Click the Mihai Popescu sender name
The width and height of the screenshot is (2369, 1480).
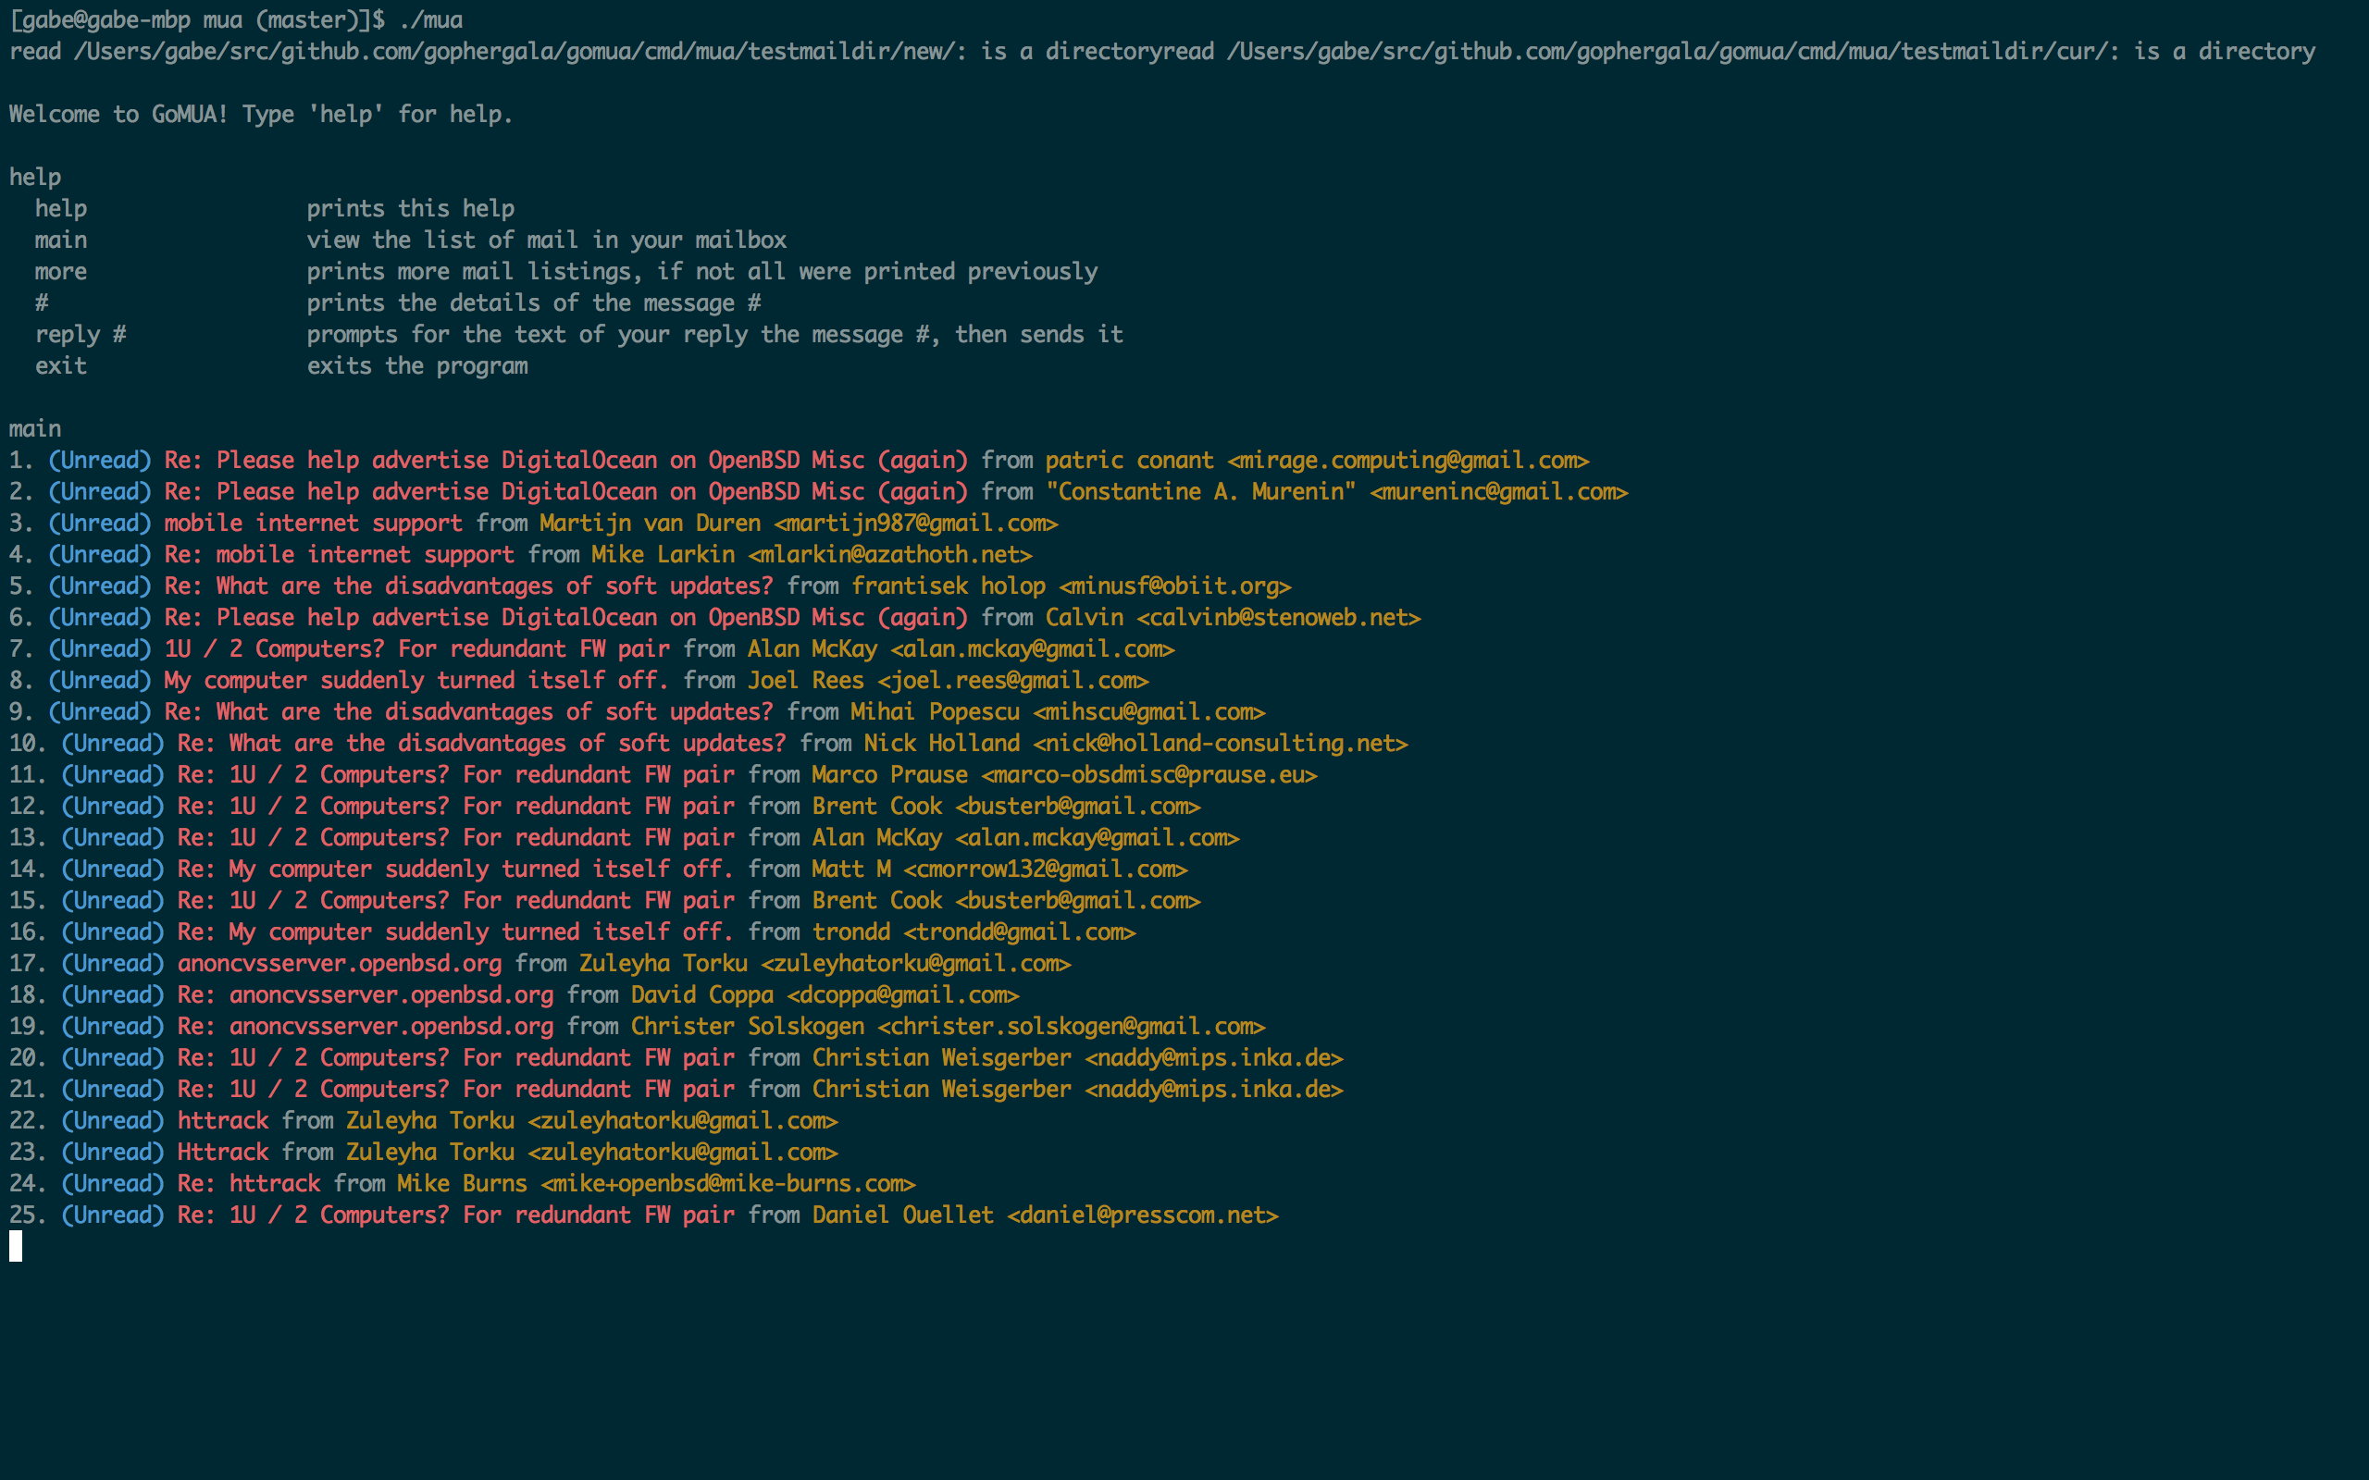click(934, 711)
